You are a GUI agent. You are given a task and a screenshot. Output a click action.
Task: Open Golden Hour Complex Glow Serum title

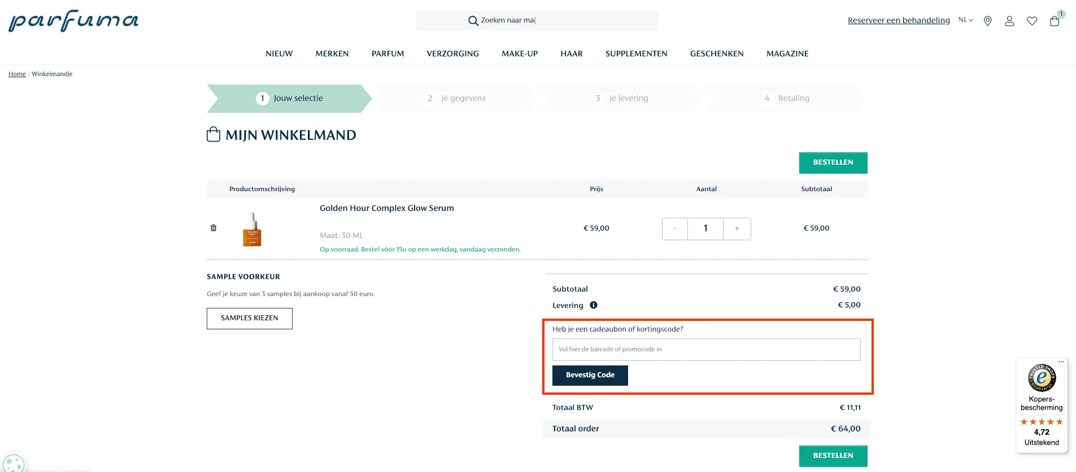tap(387, 208)
